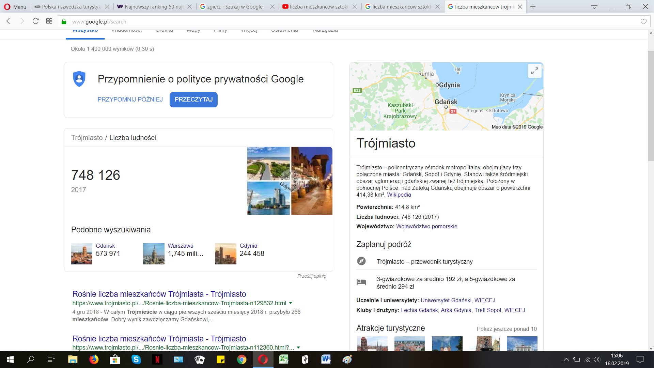Image resolution: width=654 pixels, height=368 pixels.
Task: Open the Action Center notifications icon
Action: point(640,359)
